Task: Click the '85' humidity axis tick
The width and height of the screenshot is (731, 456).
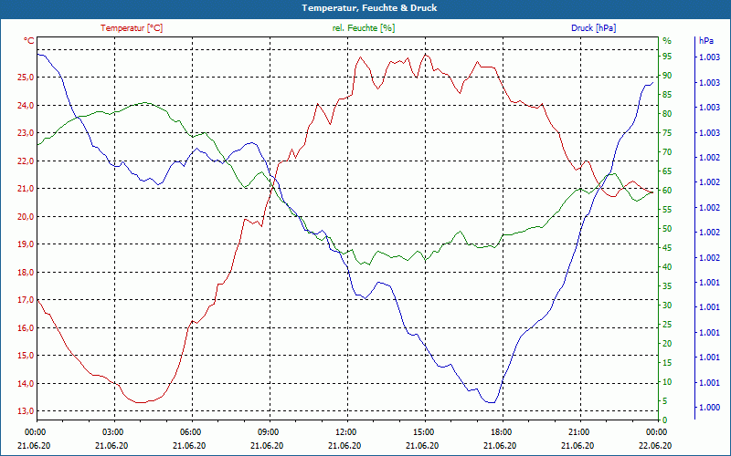Action: pos(667,95)
